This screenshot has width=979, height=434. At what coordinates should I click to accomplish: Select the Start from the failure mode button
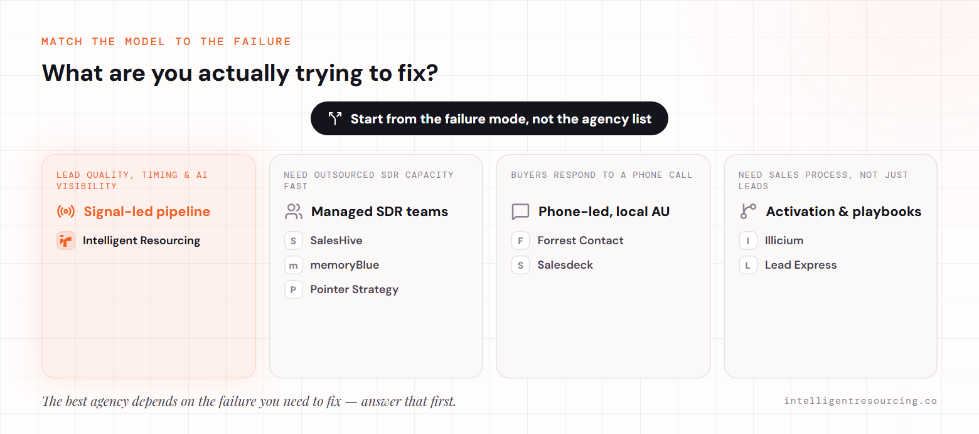(489, 118)
